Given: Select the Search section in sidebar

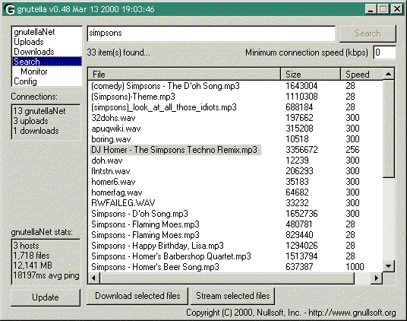Looking at the screenshot, I should pos(47,62).
